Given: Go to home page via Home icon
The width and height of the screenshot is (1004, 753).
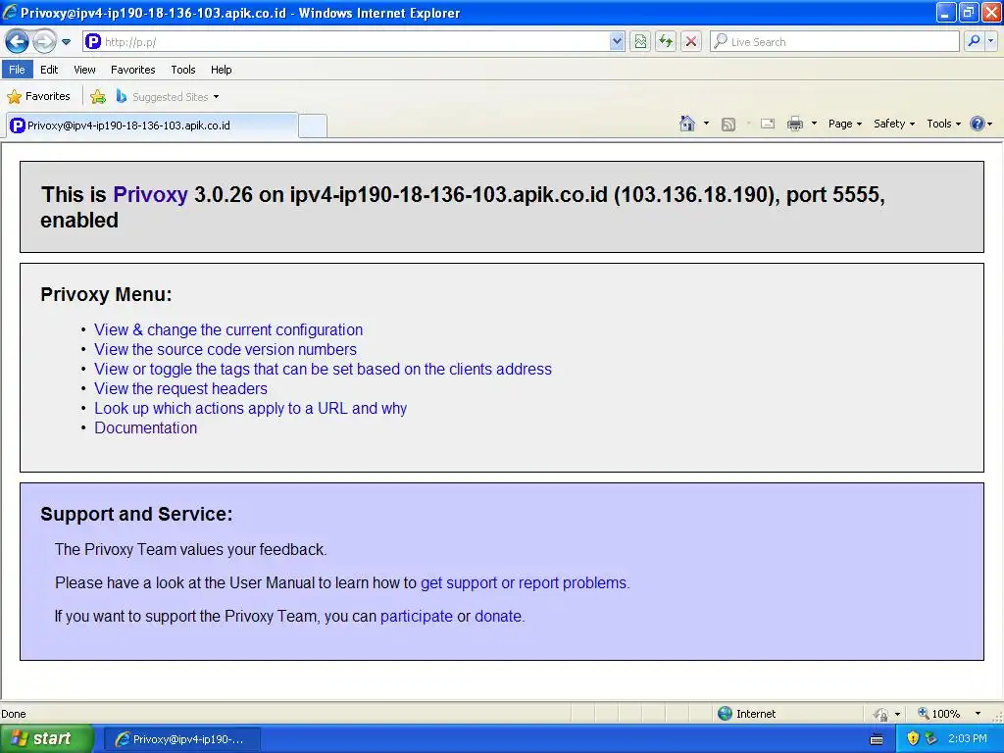Looking at the screenshot, I should tap(687, 124).
